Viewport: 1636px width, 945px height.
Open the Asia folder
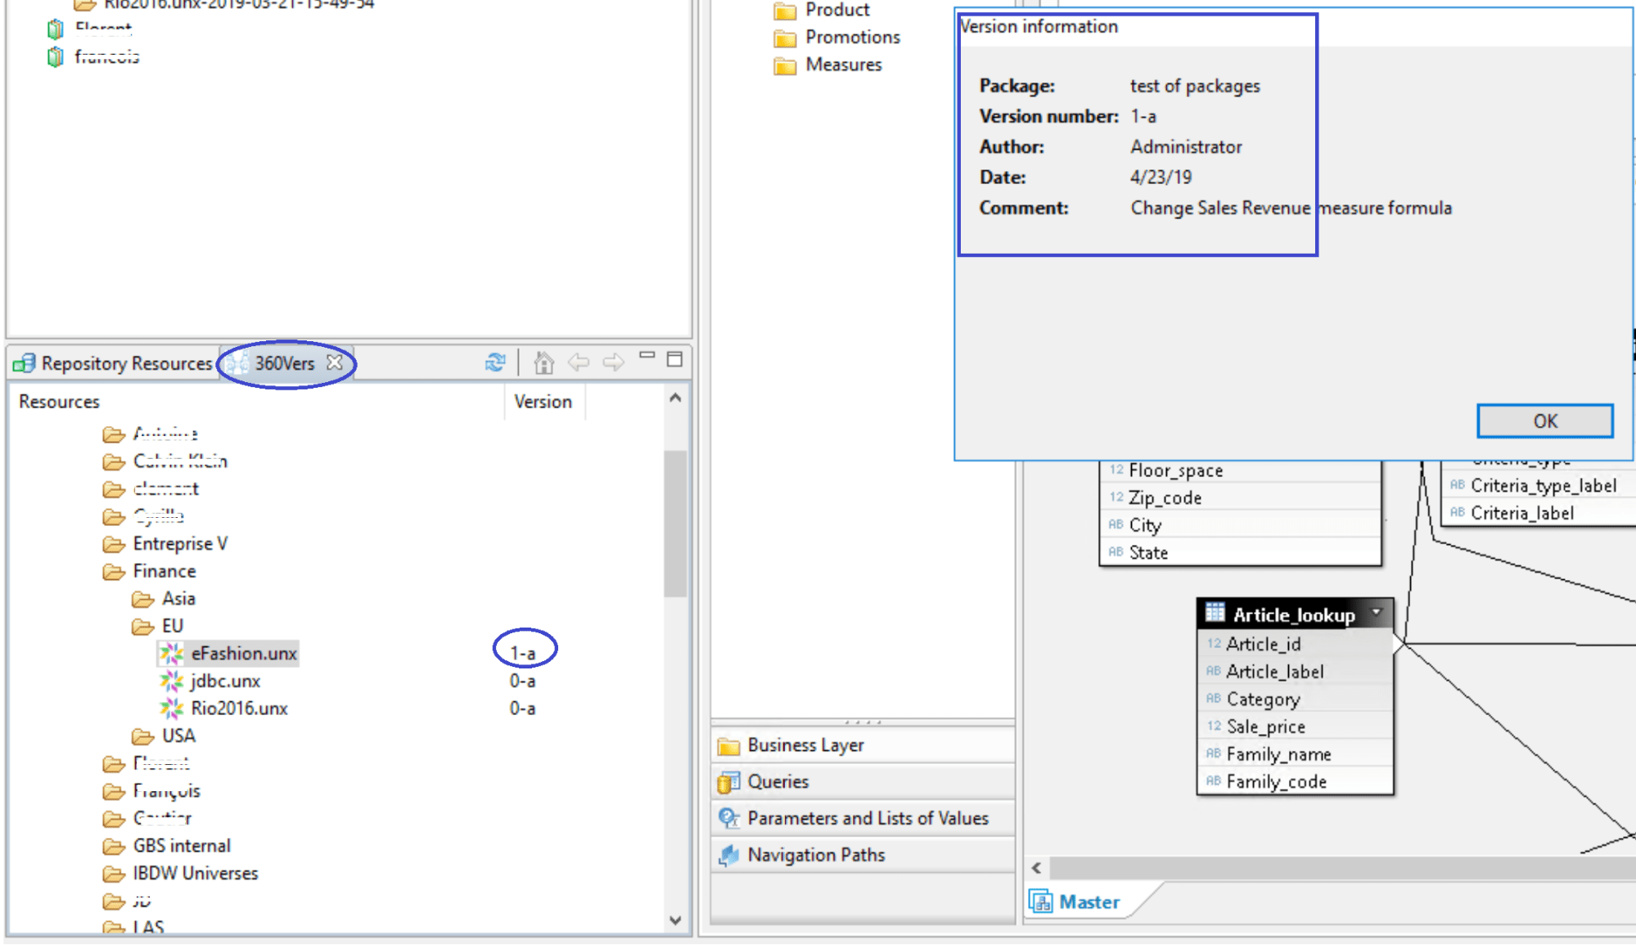[178, 598]
